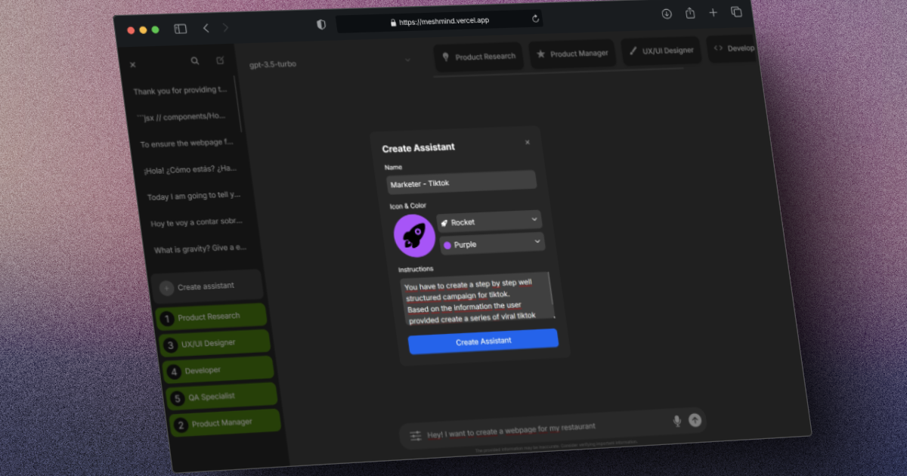Image resolution: width=907 pixels, height=476 pixels.
Task: Open UX/UI Designer assistant in the sidebar
Action: tap(215, 343)
